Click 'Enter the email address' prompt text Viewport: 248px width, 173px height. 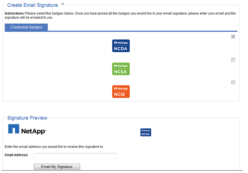coord(54,147)
